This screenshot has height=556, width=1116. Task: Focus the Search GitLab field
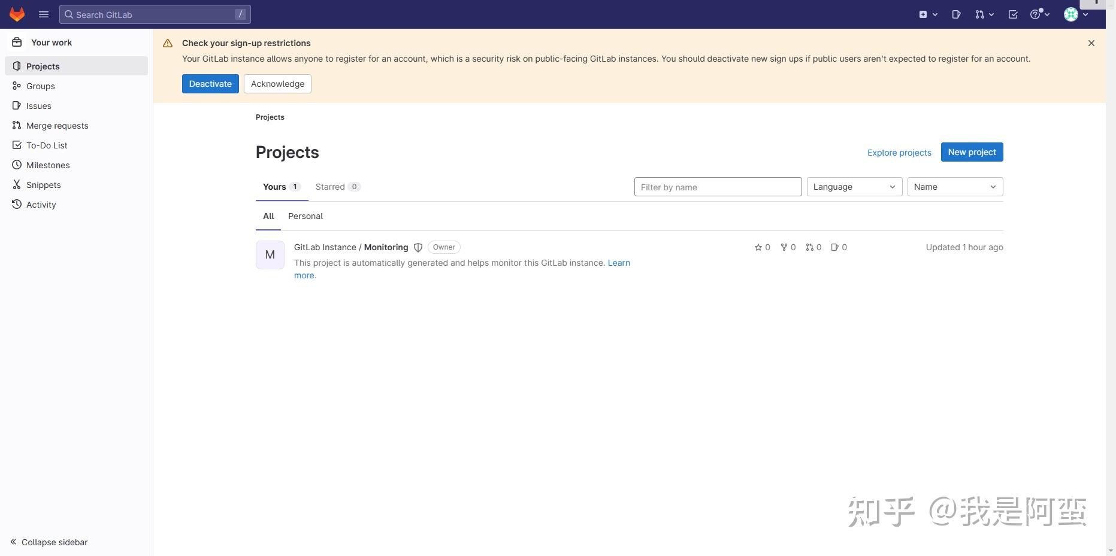pyautogui.click(x=155, y=14)
